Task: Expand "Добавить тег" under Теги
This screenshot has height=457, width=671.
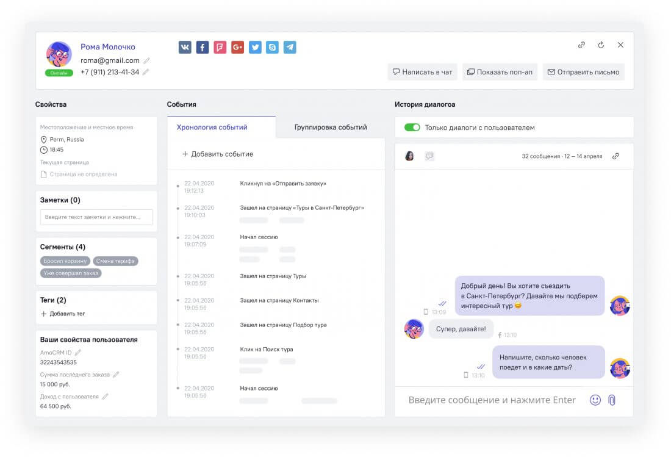Action: point(63,314)
